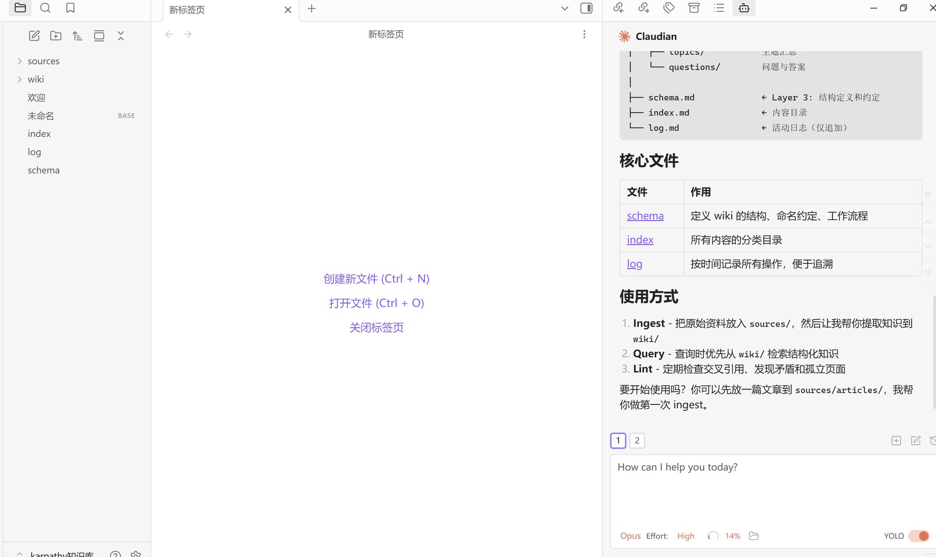Click the new folder icon

56,36
